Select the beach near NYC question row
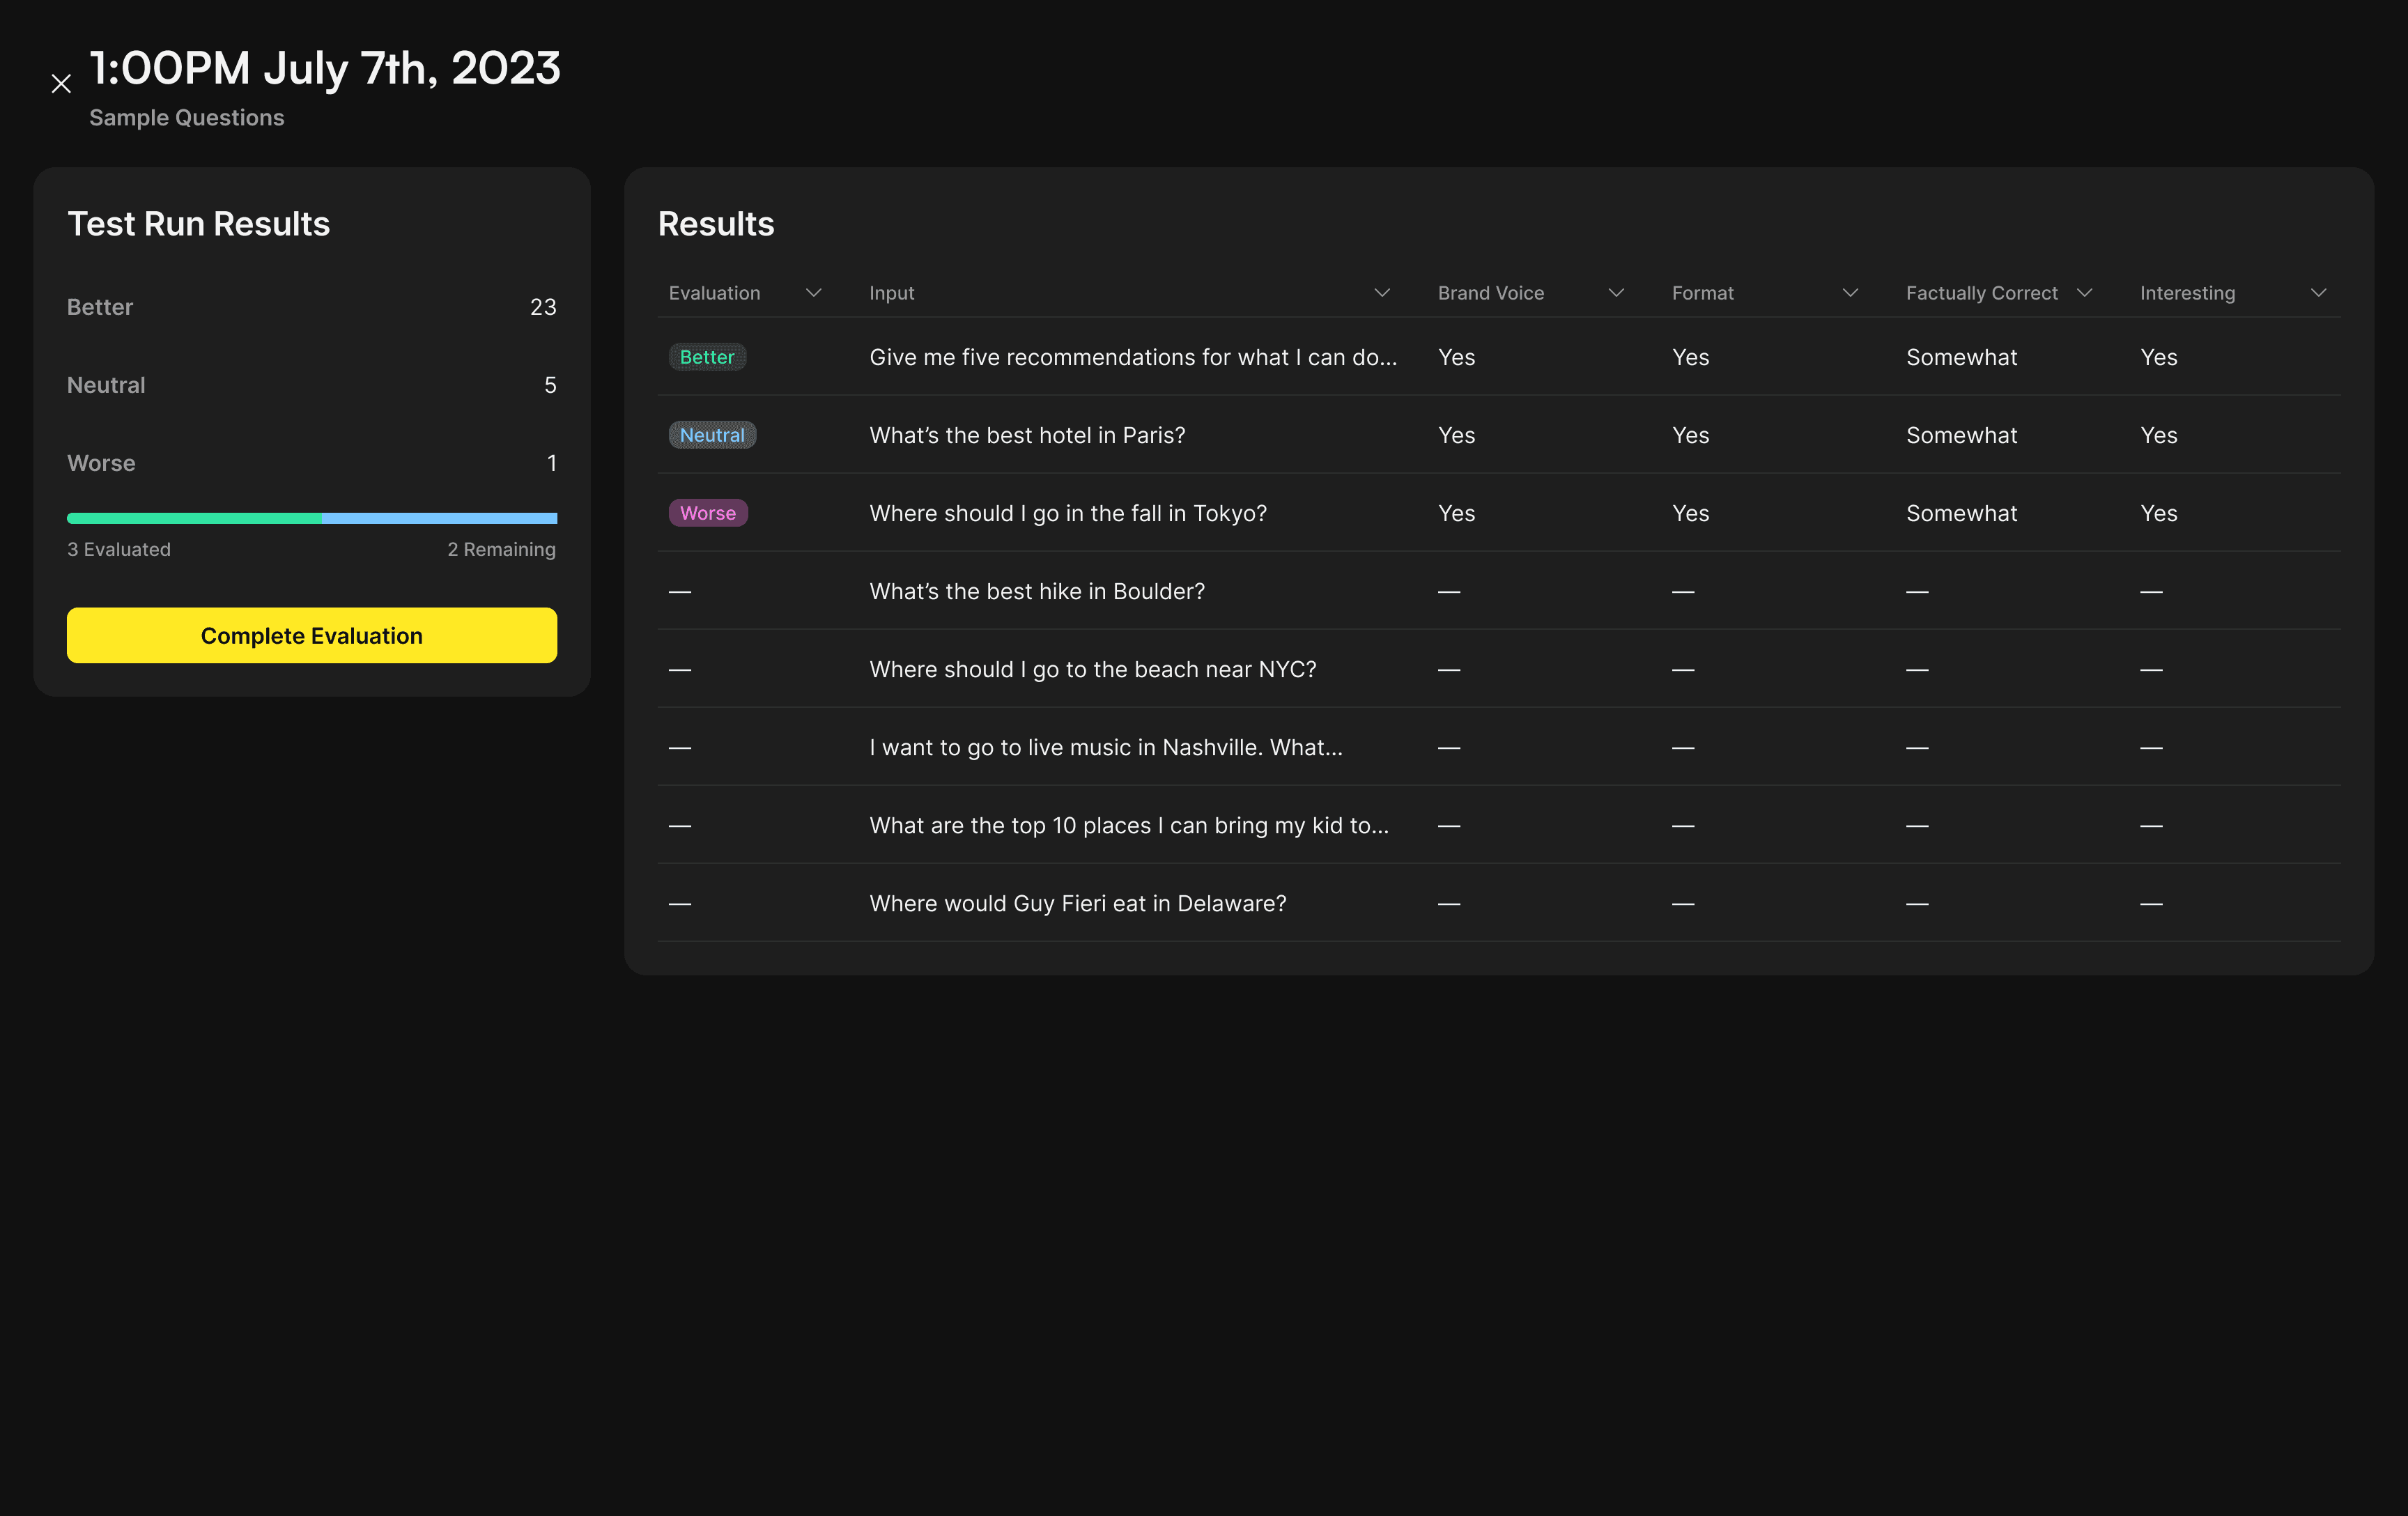This screenshot has height=1516, width=2408. [1092, 669]
